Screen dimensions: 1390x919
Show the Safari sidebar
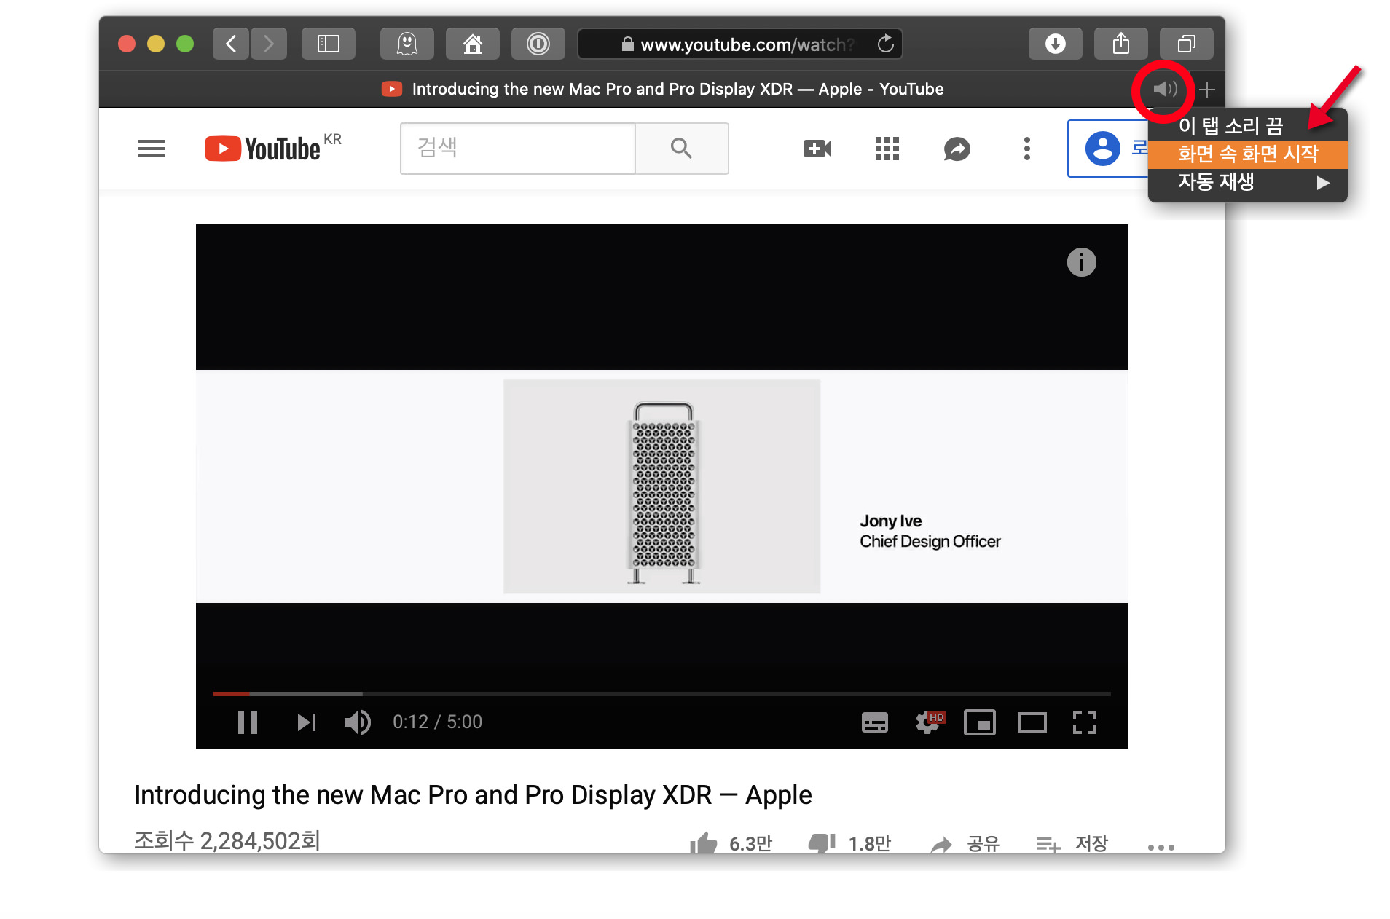pyautogui.click(x=328, y=44)
